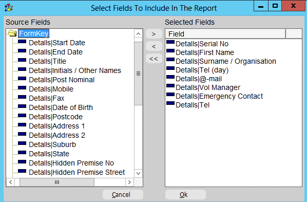Image resolution: width=307 pixels, height=202 pixels.
Task: Select Details|Vol Manager in selected fields
Action: pos(208,87)
